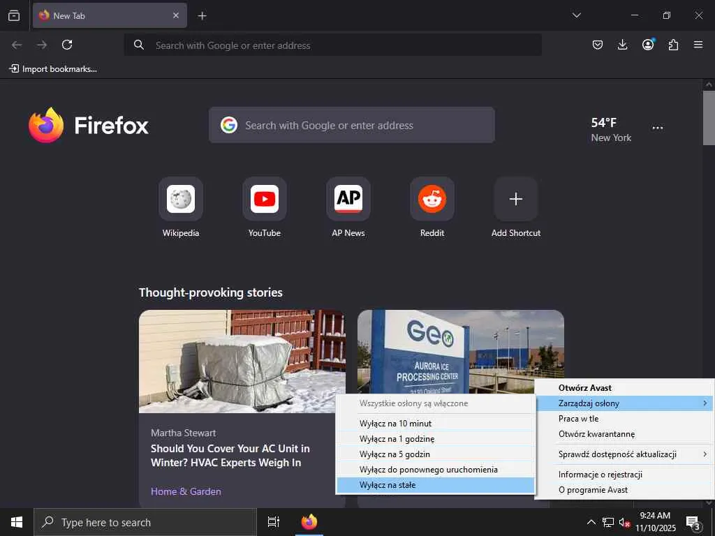This screenshot has width=715, height=536.
Task: Open Firefox View tab list icon
Action: tap(14, 15)
